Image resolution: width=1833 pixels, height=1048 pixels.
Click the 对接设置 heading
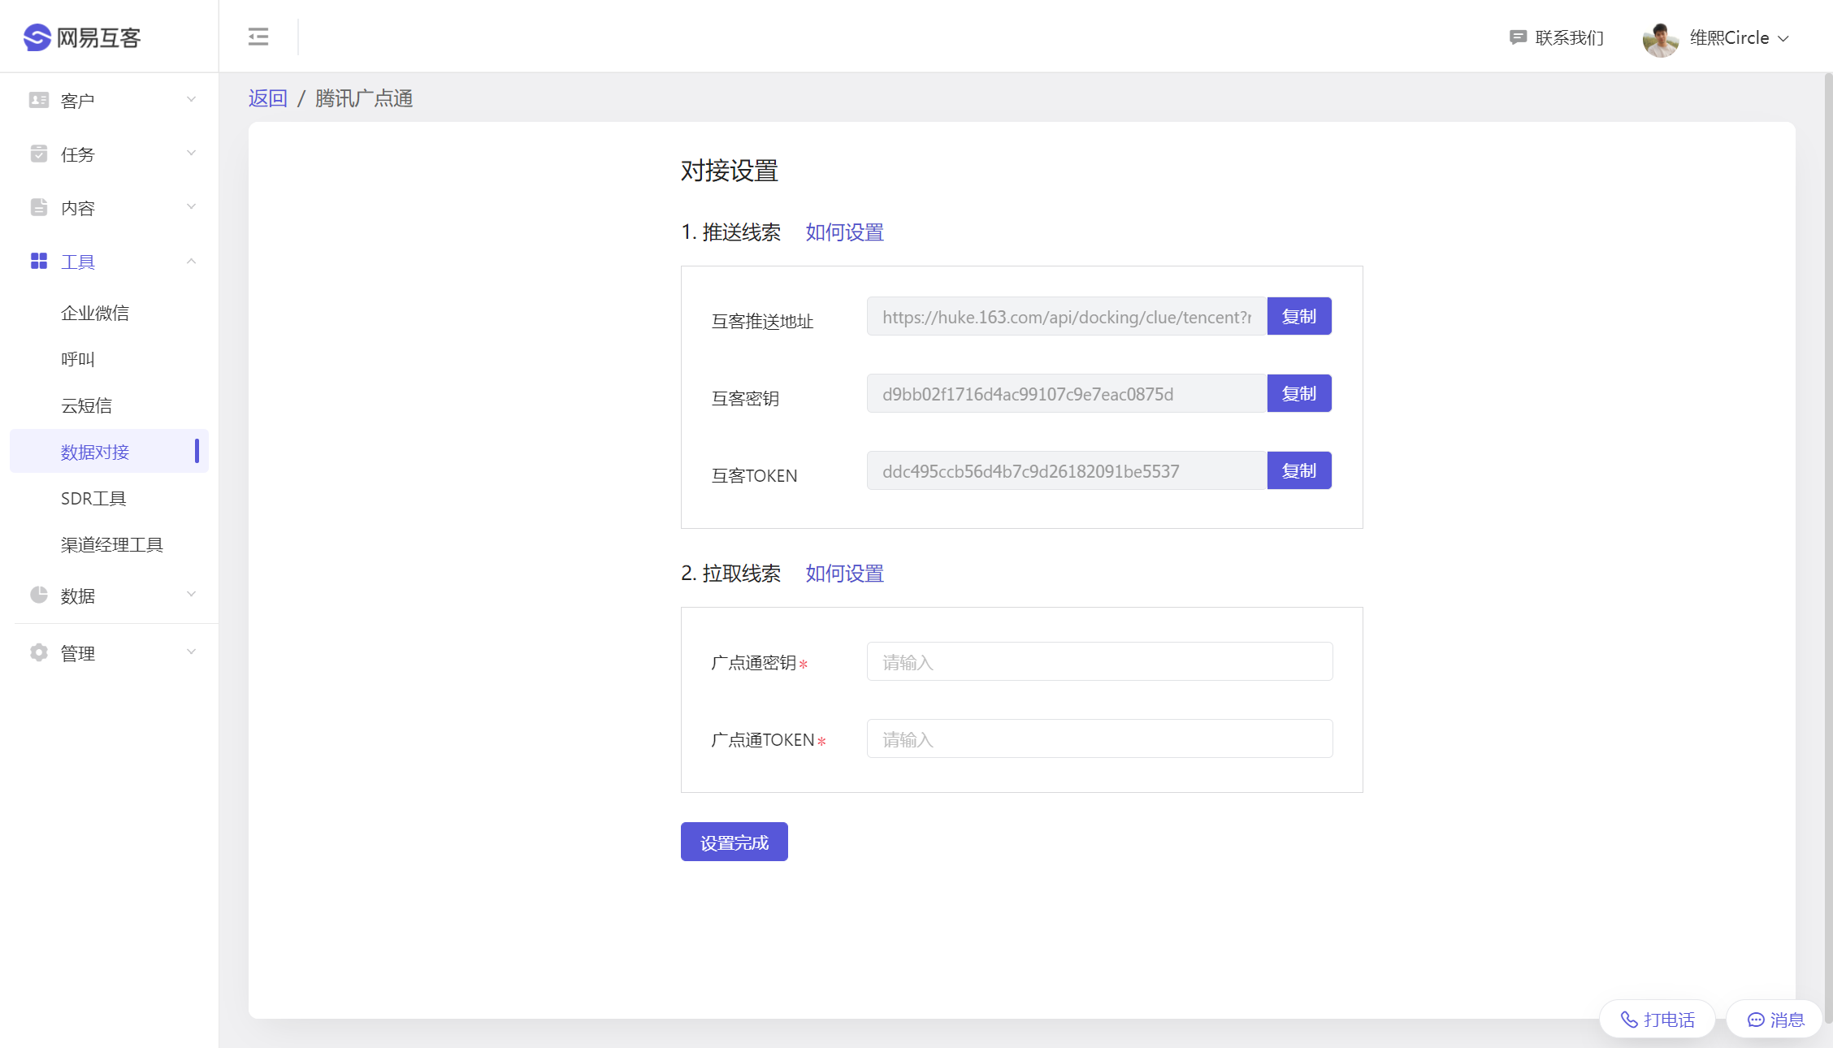[730, 171]
